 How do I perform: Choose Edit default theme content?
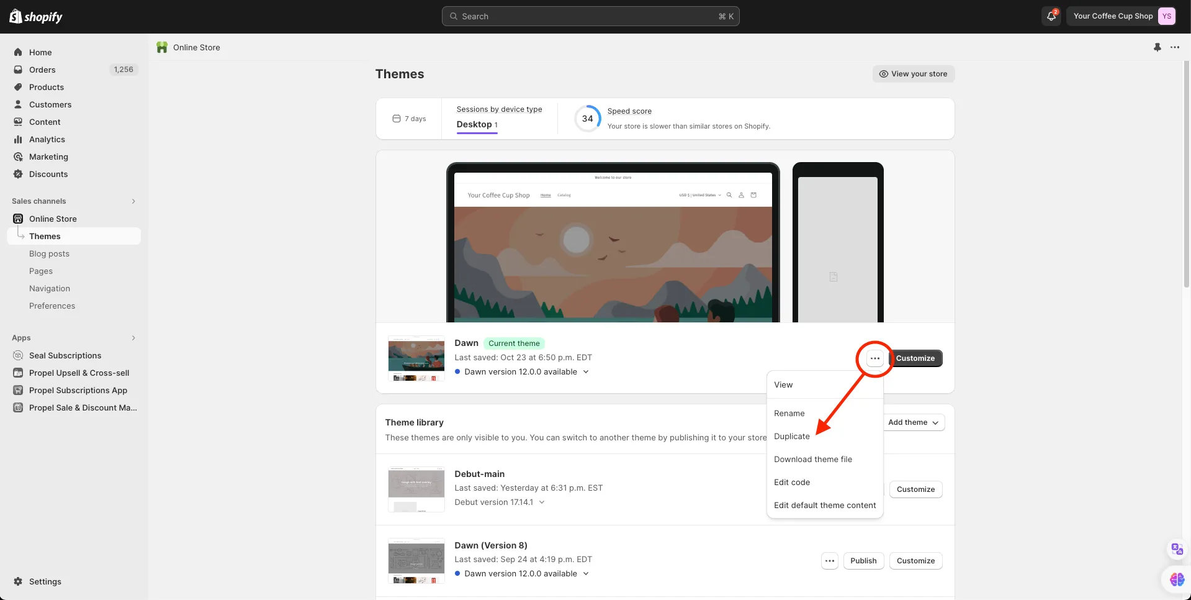(x=825, y=506)
